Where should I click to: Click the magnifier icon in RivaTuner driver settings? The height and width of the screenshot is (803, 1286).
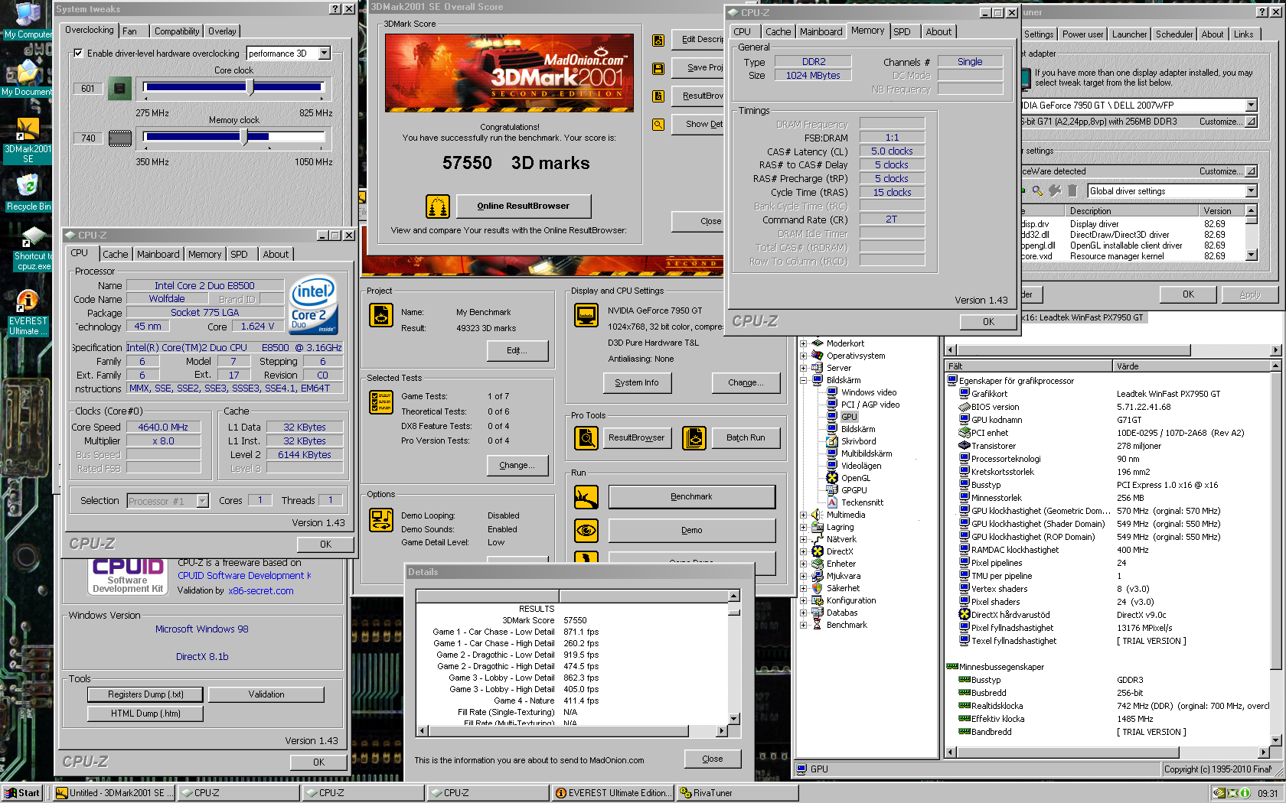coord(1037,191)
